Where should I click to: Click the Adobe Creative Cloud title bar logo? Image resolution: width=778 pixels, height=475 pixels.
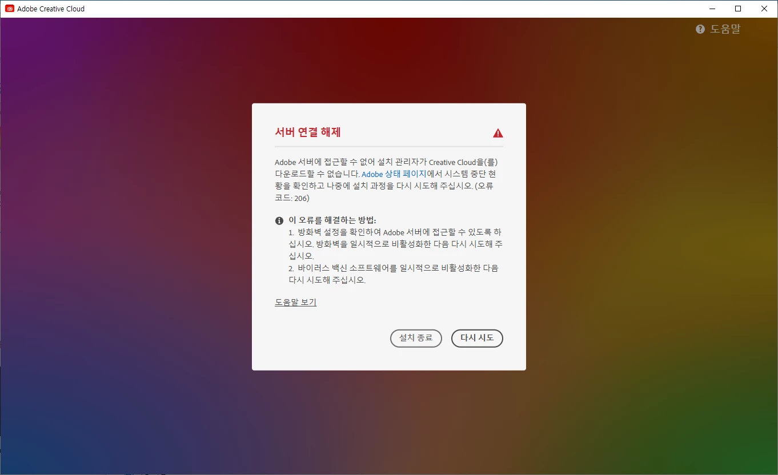tap(10, 9)
